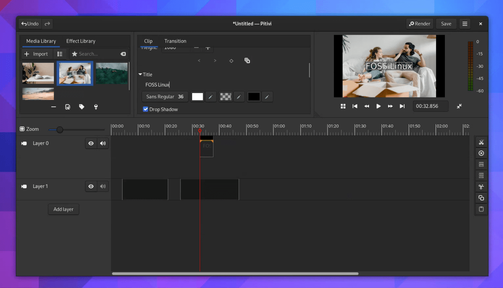Delete selected clip with circled X icon
Image resolution: width=503 pixels, height=288 pixels.
click(481, 154)
